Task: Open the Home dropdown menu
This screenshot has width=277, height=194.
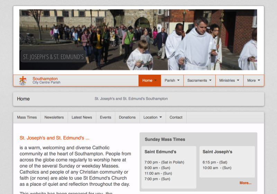Action: coord(150,80)
